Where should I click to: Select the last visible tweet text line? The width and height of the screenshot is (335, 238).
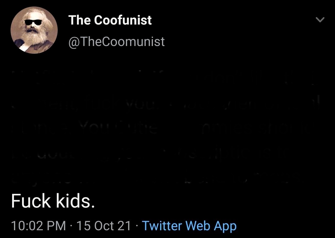[x=53, y=201]
